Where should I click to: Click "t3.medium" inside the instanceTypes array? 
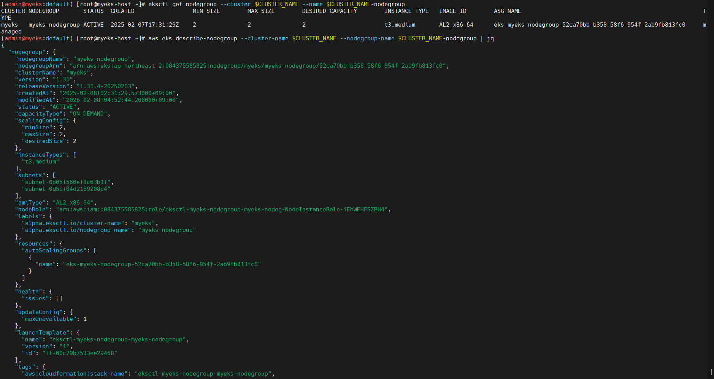click(x=41, y=162)
